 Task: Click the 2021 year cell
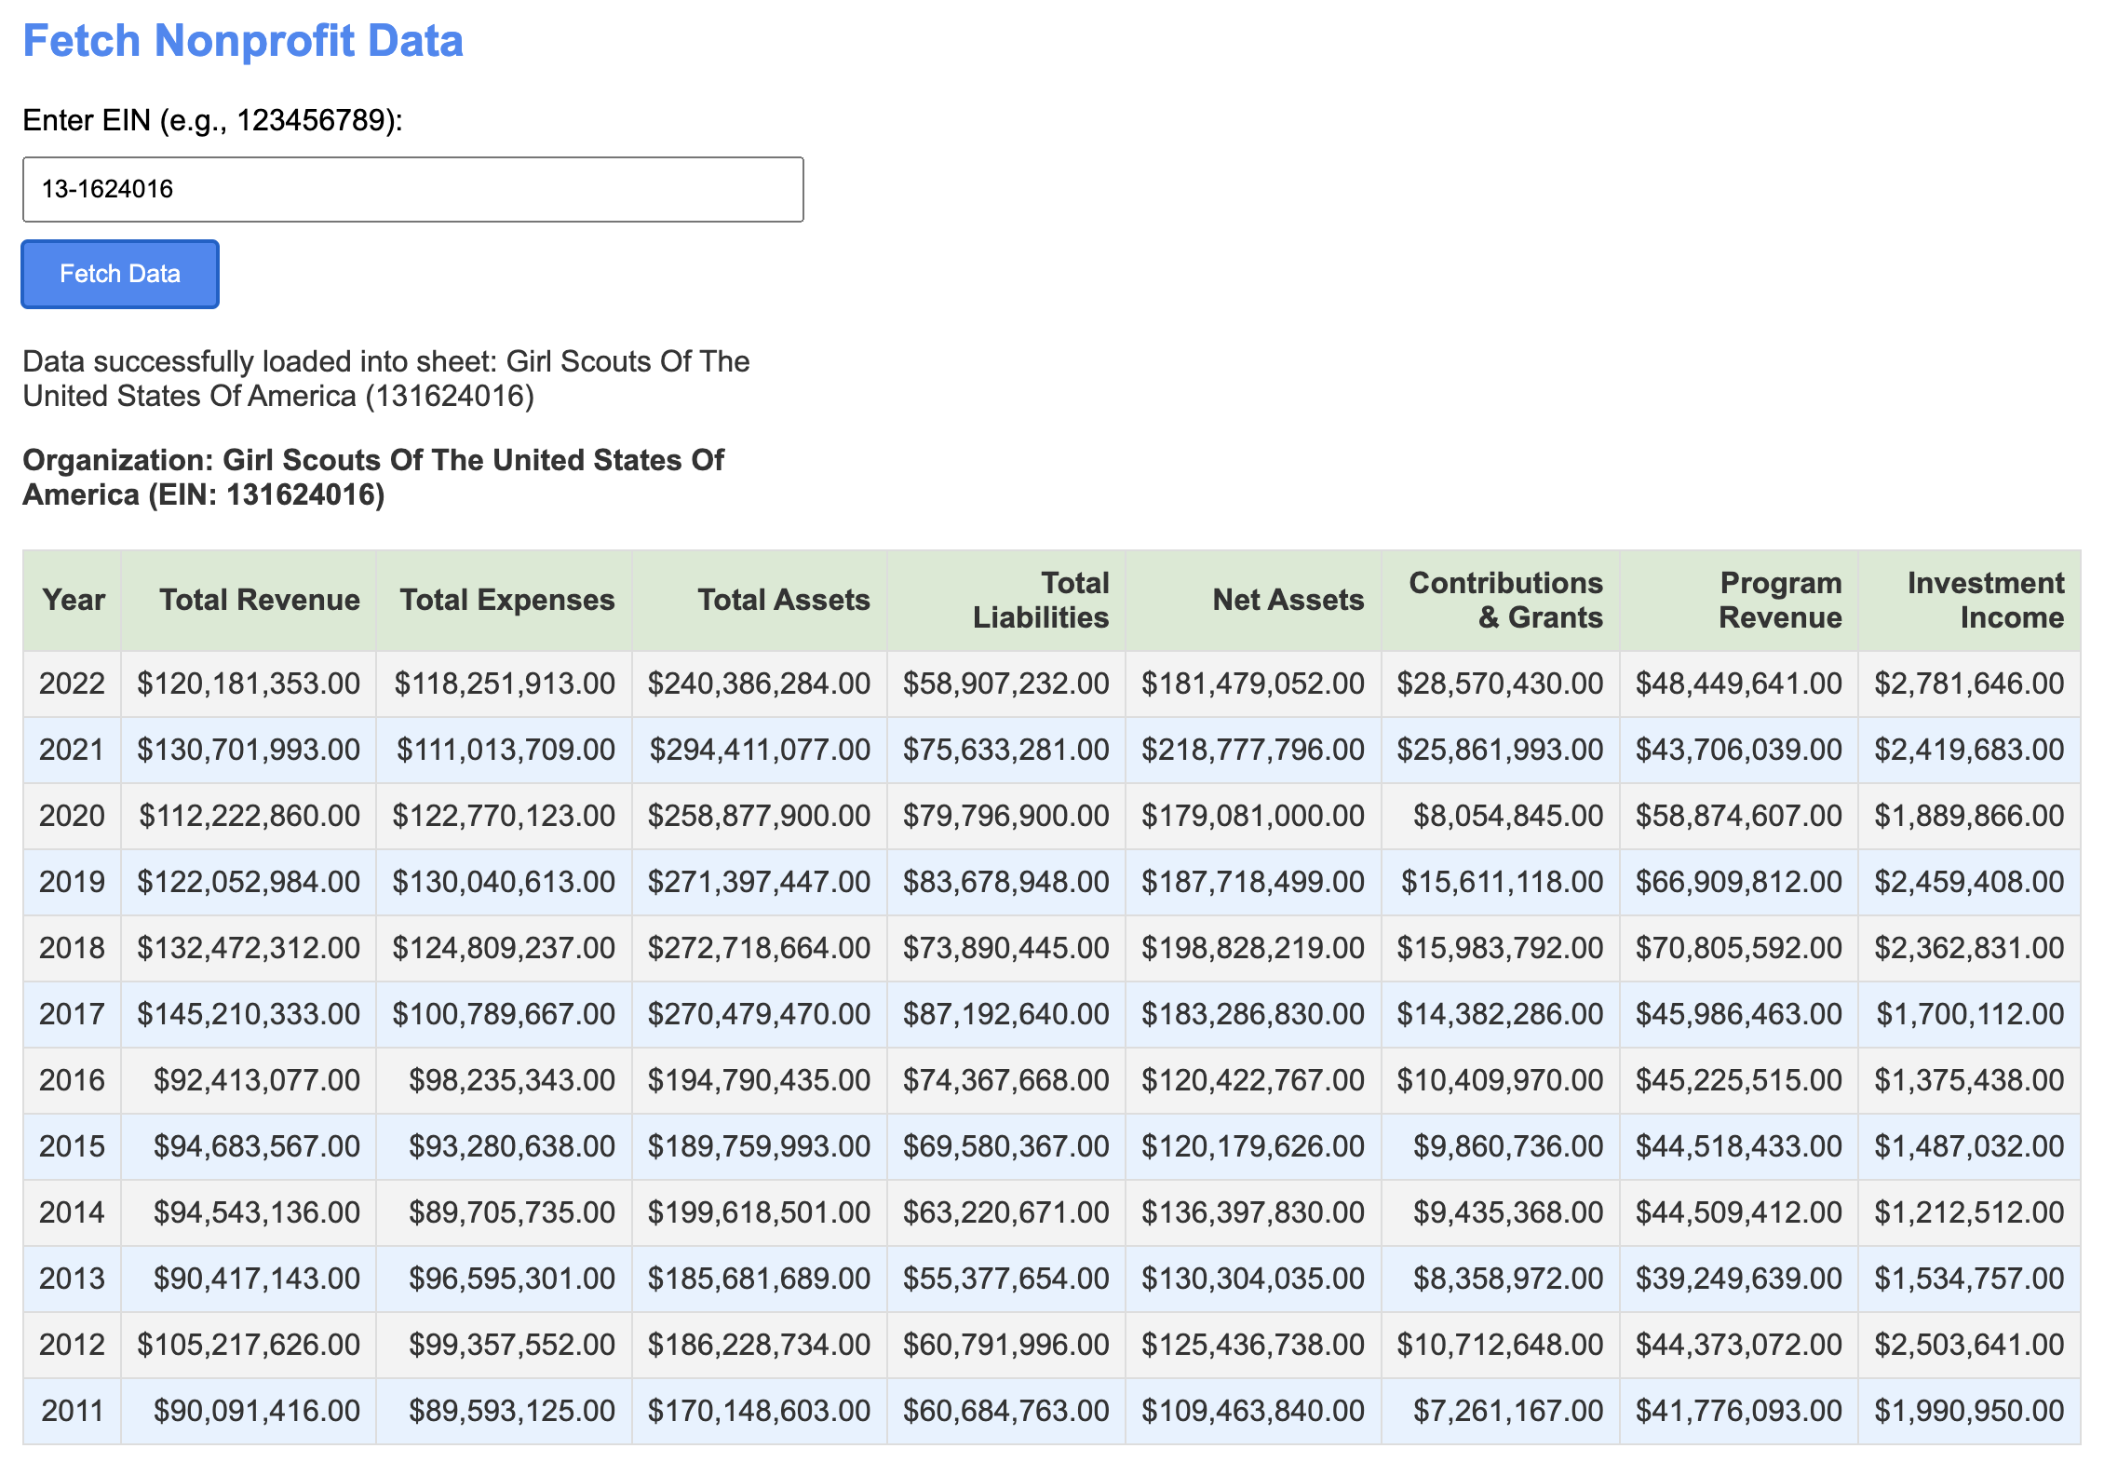73,750
